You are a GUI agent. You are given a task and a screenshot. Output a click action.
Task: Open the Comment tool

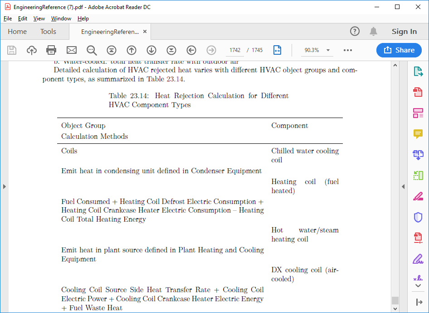[x=418, y=134]
